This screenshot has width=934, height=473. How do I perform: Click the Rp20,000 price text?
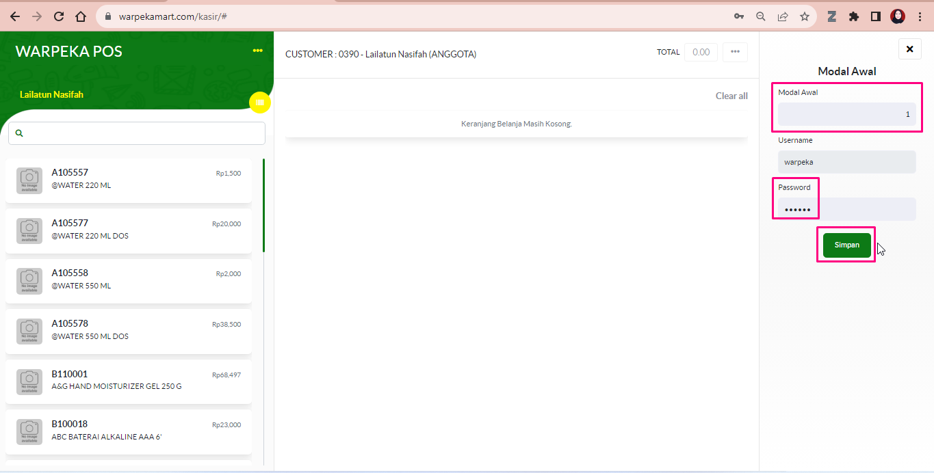pyautogui.click(x=226, y=224)
